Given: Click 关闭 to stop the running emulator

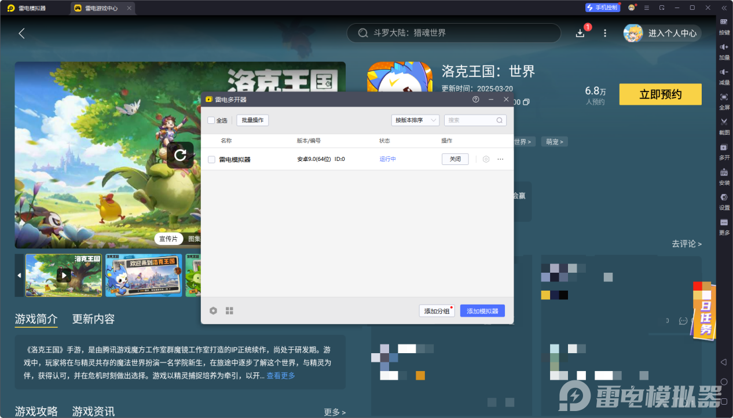Looking at the screenshot, I should [455, 159].
